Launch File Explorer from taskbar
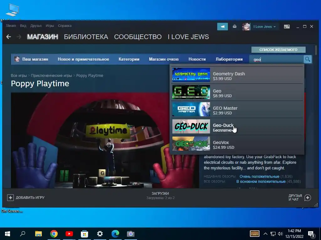The width and height of the screenshot is (321, 240). pos(38,234)
